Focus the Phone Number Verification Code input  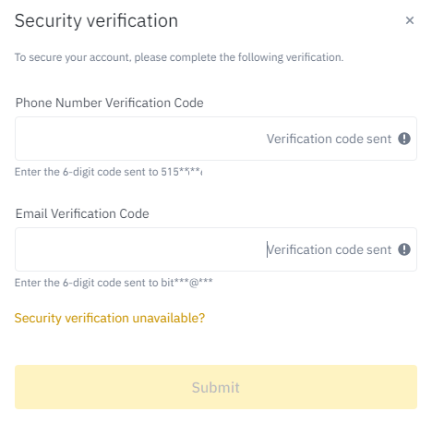[x=216, y=139]
